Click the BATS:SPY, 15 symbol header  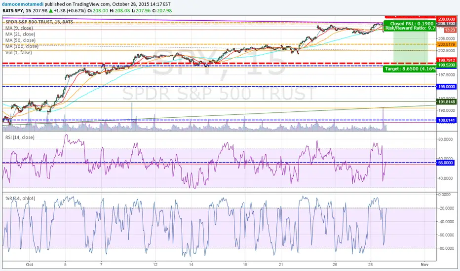17,10
